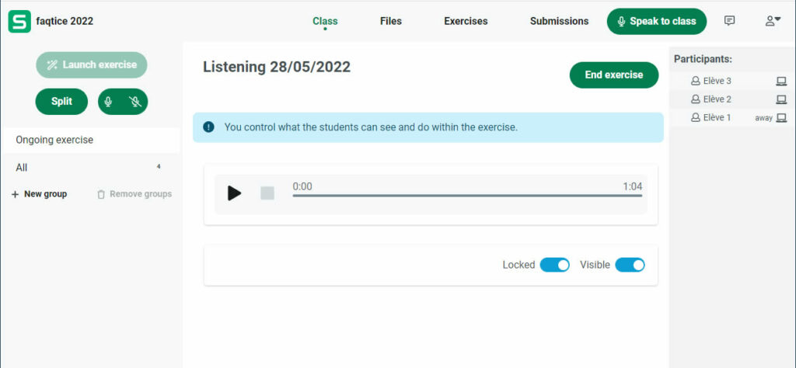Image resolution: width=796 pixels, height=368 pixels.
Task: Open the chat messages icon
Action: point(729,21)
